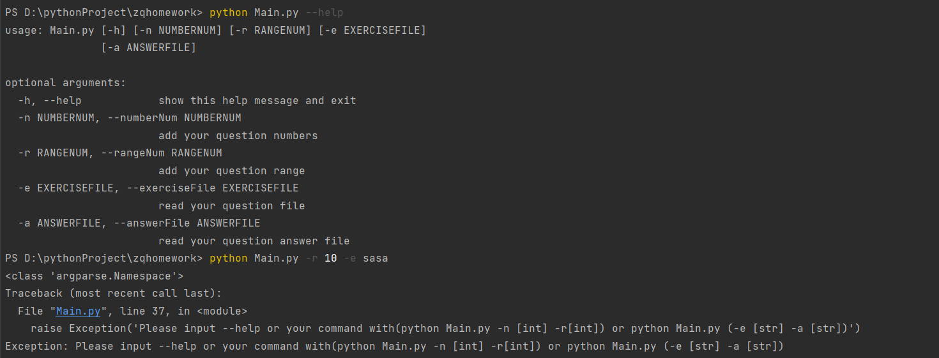Click the "-r 10 -e sasa" command line
The image size is (939, 358).
tap(298, 258)
